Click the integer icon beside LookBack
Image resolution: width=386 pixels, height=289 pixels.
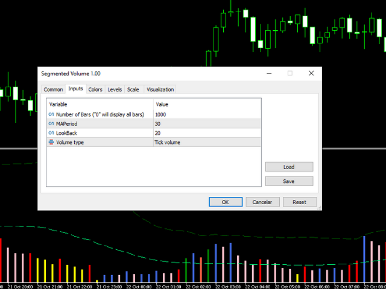point(51,133)
